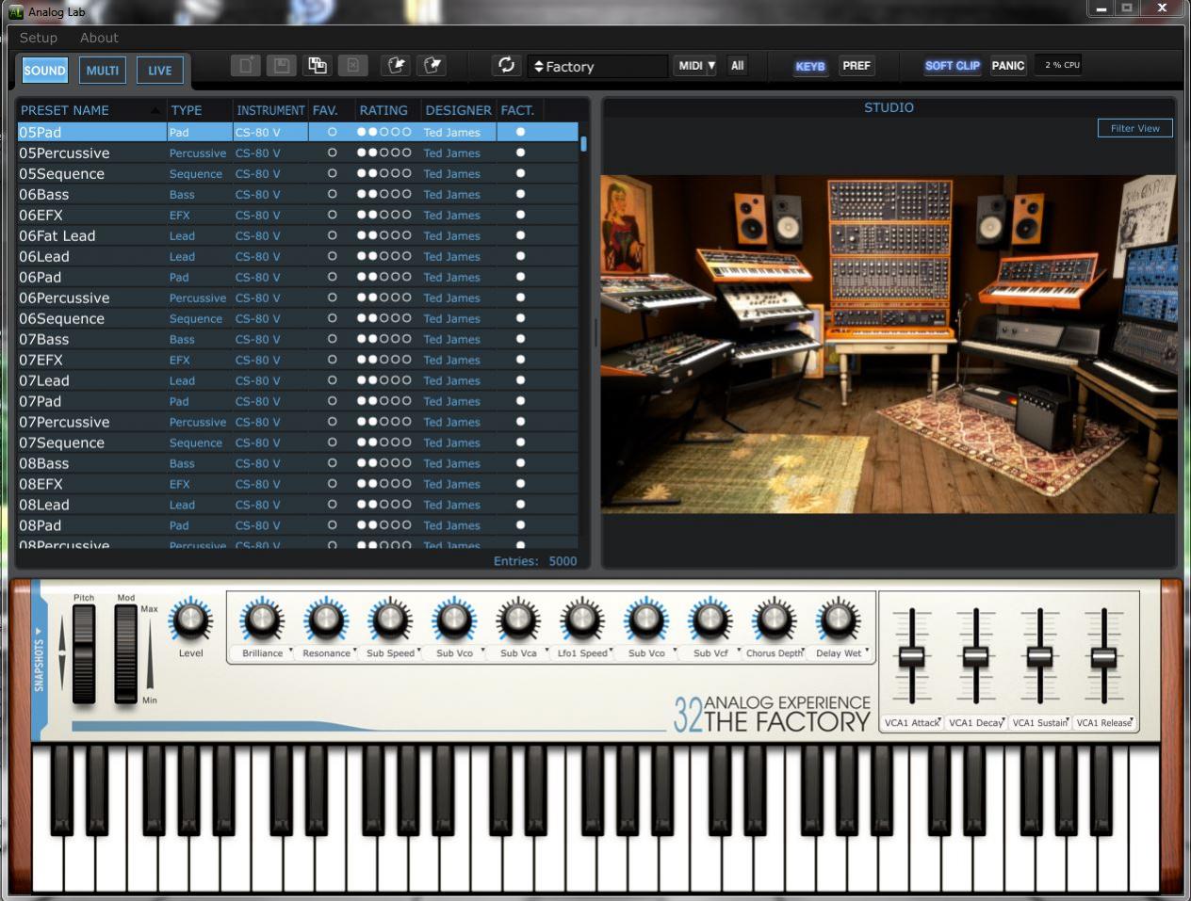Sort by the INSTRUMENT column header
The height and width of the screenshot is (901, 1191).
[270, 110]
